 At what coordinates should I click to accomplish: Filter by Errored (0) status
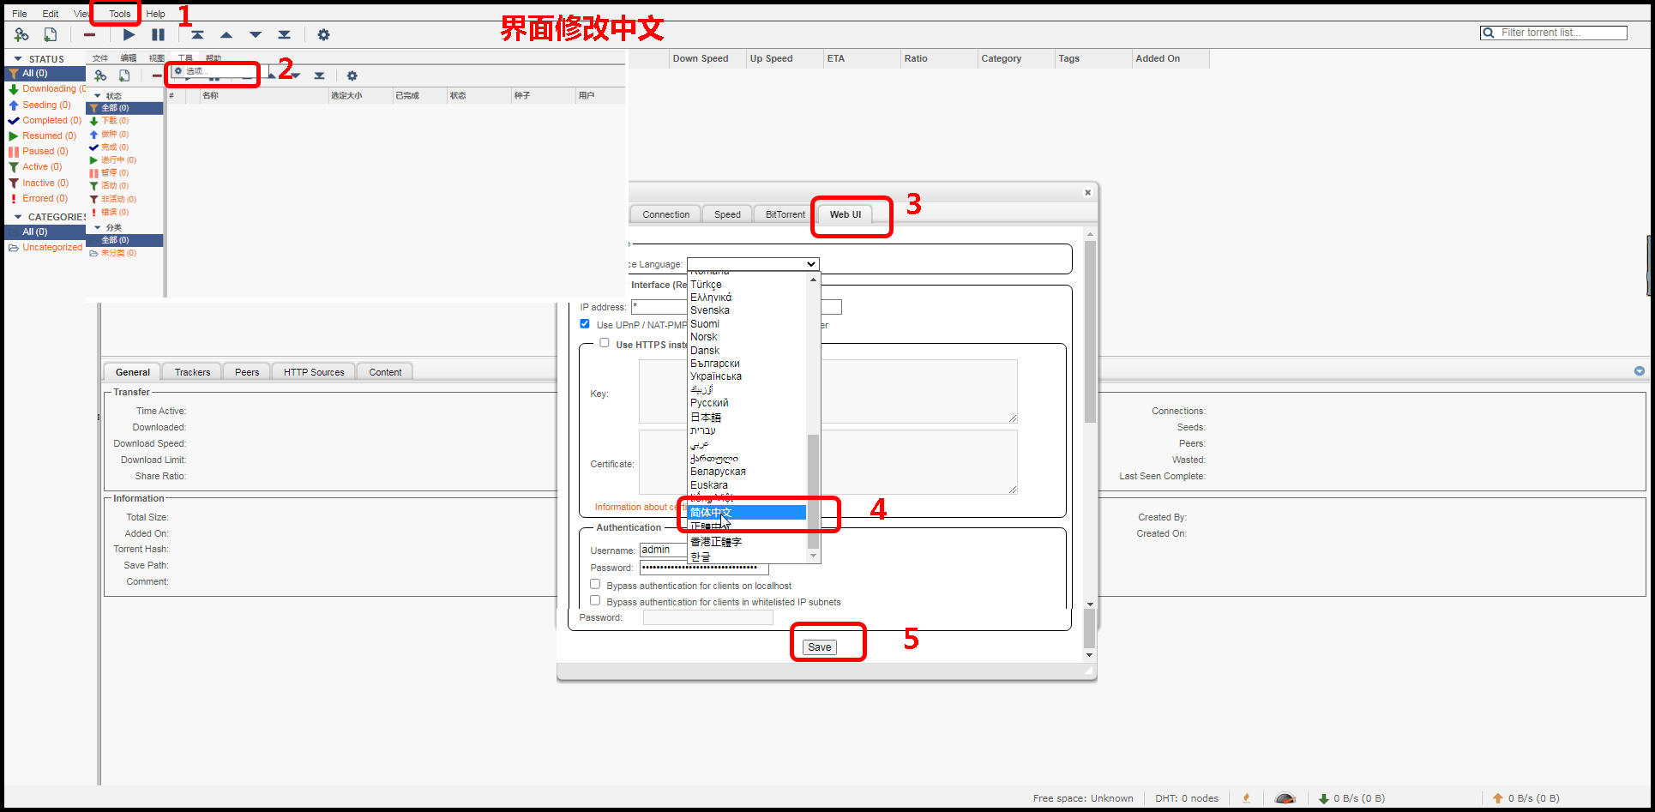(38, 198)
